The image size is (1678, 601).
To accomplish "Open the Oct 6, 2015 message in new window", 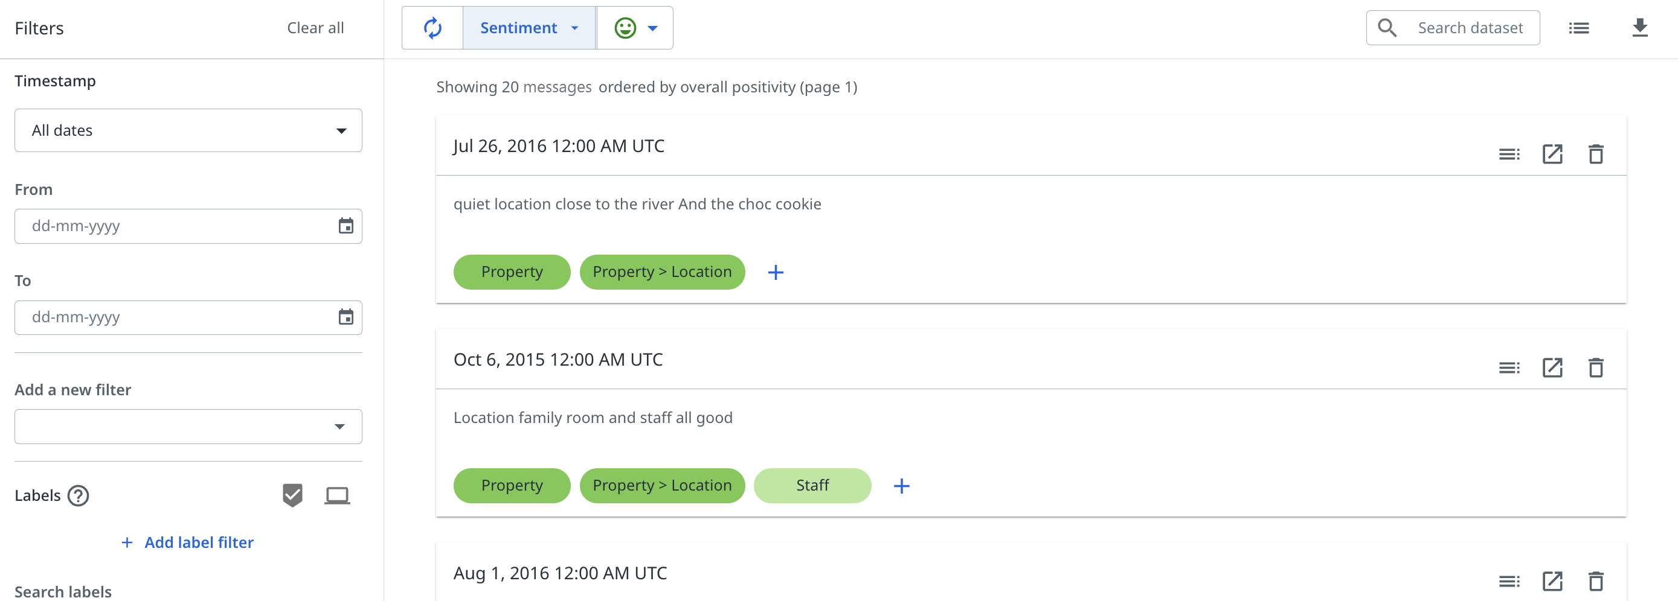I will tap(1552, 367).
